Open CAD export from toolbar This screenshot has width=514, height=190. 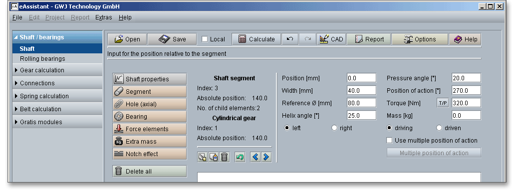(331, 39)
